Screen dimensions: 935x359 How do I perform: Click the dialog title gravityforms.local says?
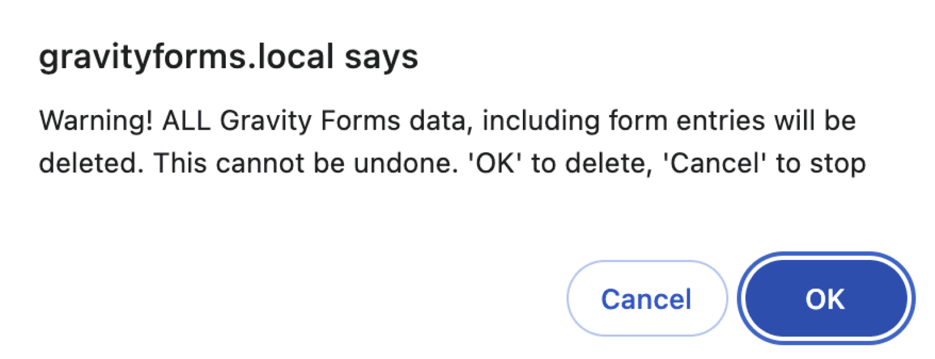(x=229, y=56)
